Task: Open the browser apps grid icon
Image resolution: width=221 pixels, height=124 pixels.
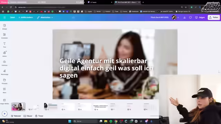Action: [x=3, y=11]
